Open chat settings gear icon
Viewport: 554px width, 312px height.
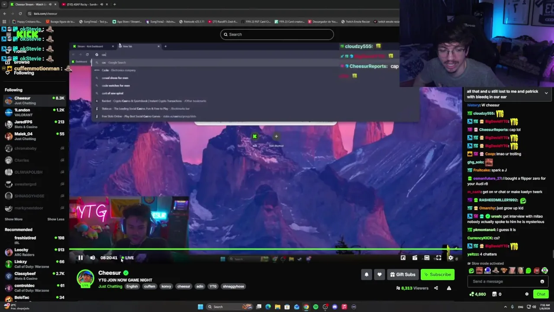(x=527, y=294)
